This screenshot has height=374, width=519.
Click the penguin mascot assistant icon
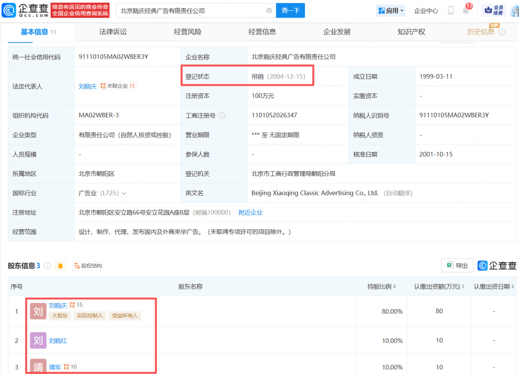pos(514,10)
